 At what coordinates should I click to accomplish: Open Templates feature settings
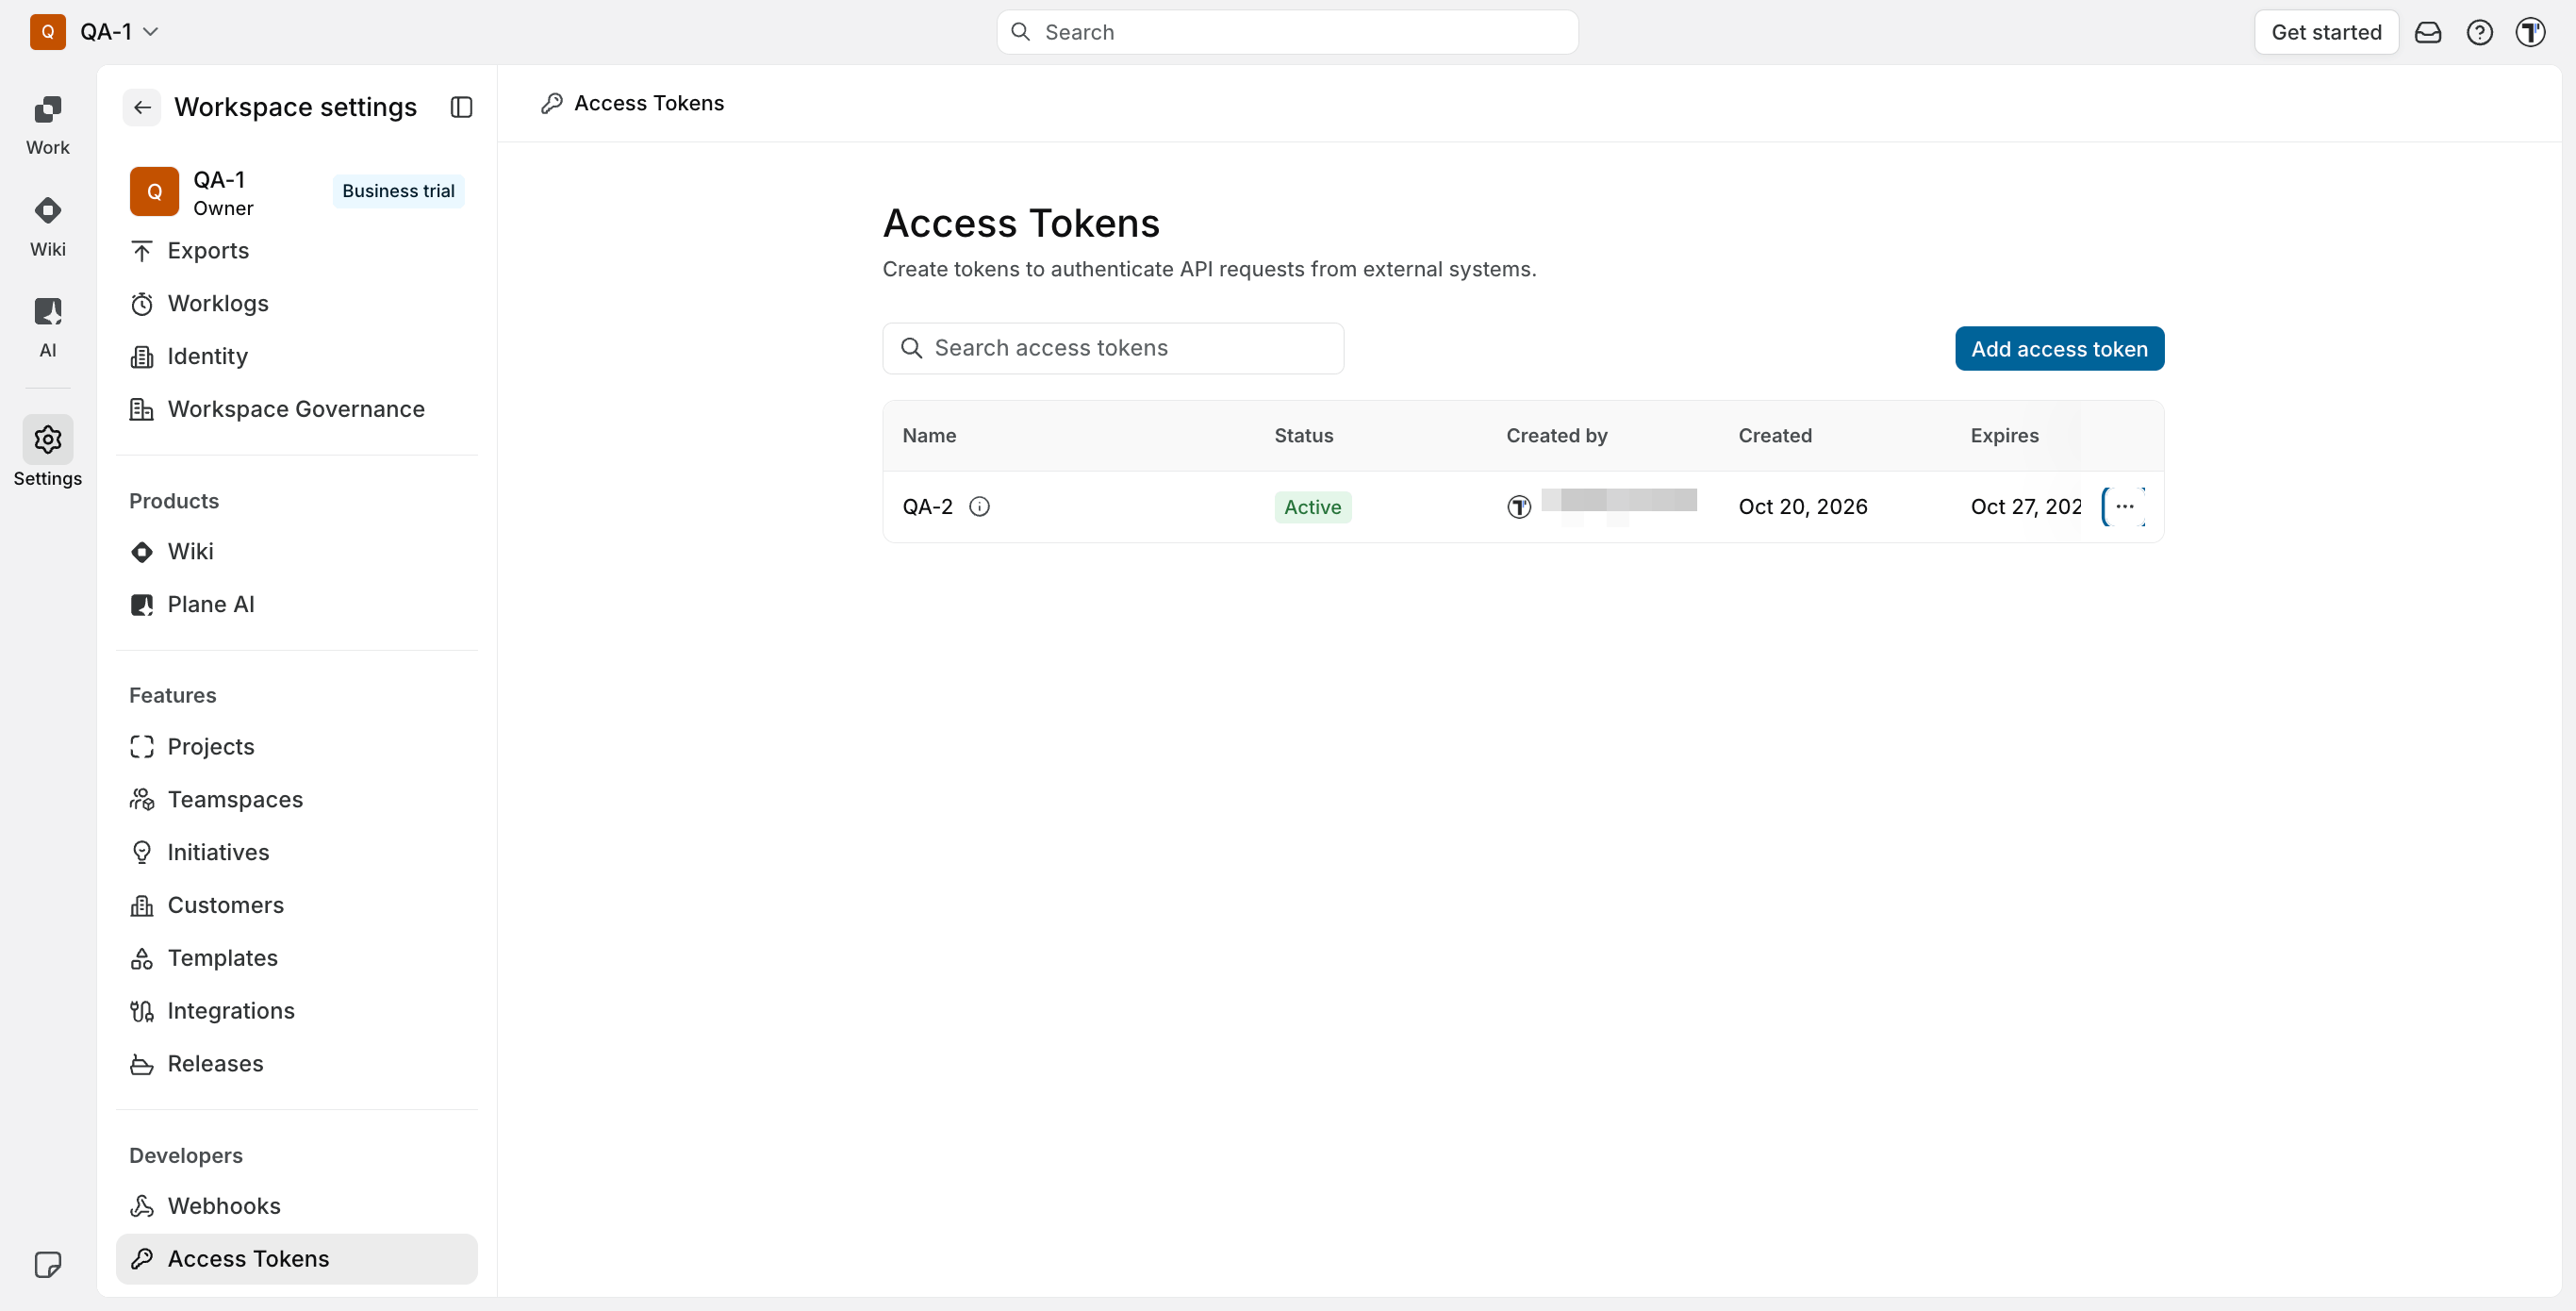(297, 958)
